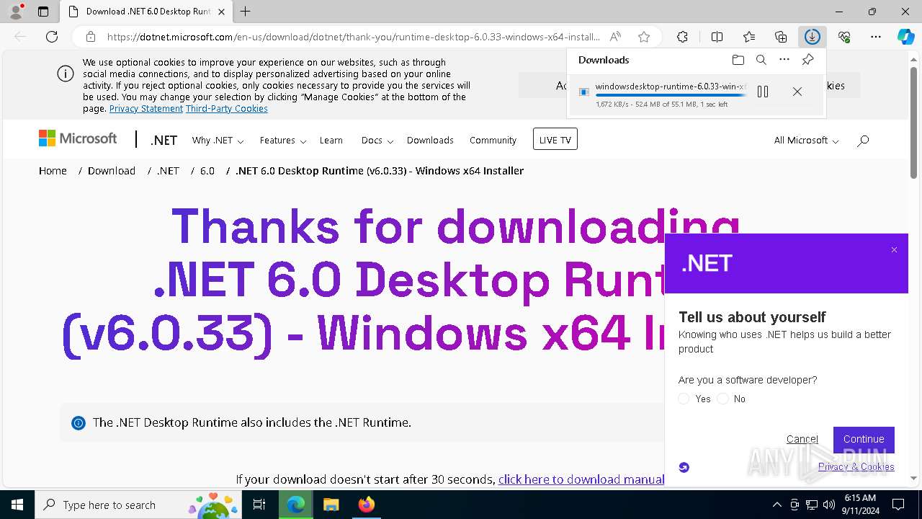Open Browser essentials heart icon

pos(844,37)
